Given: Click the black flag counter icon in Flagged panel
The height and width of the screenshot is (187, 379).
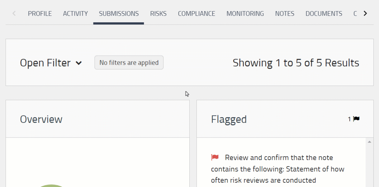Looking at the screenshot, I should click(356, 118).
